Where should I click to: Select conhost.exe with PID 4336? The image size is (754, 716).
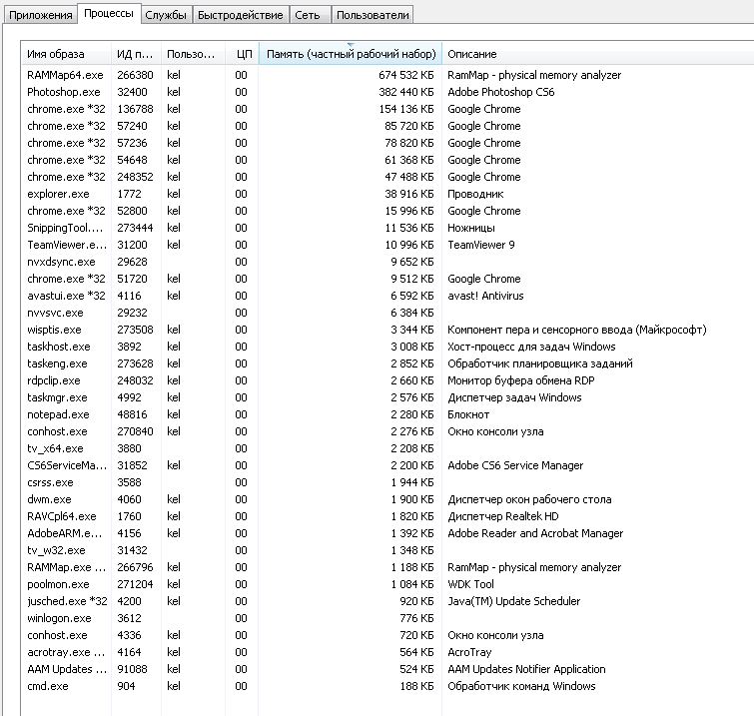pos(387,635)
